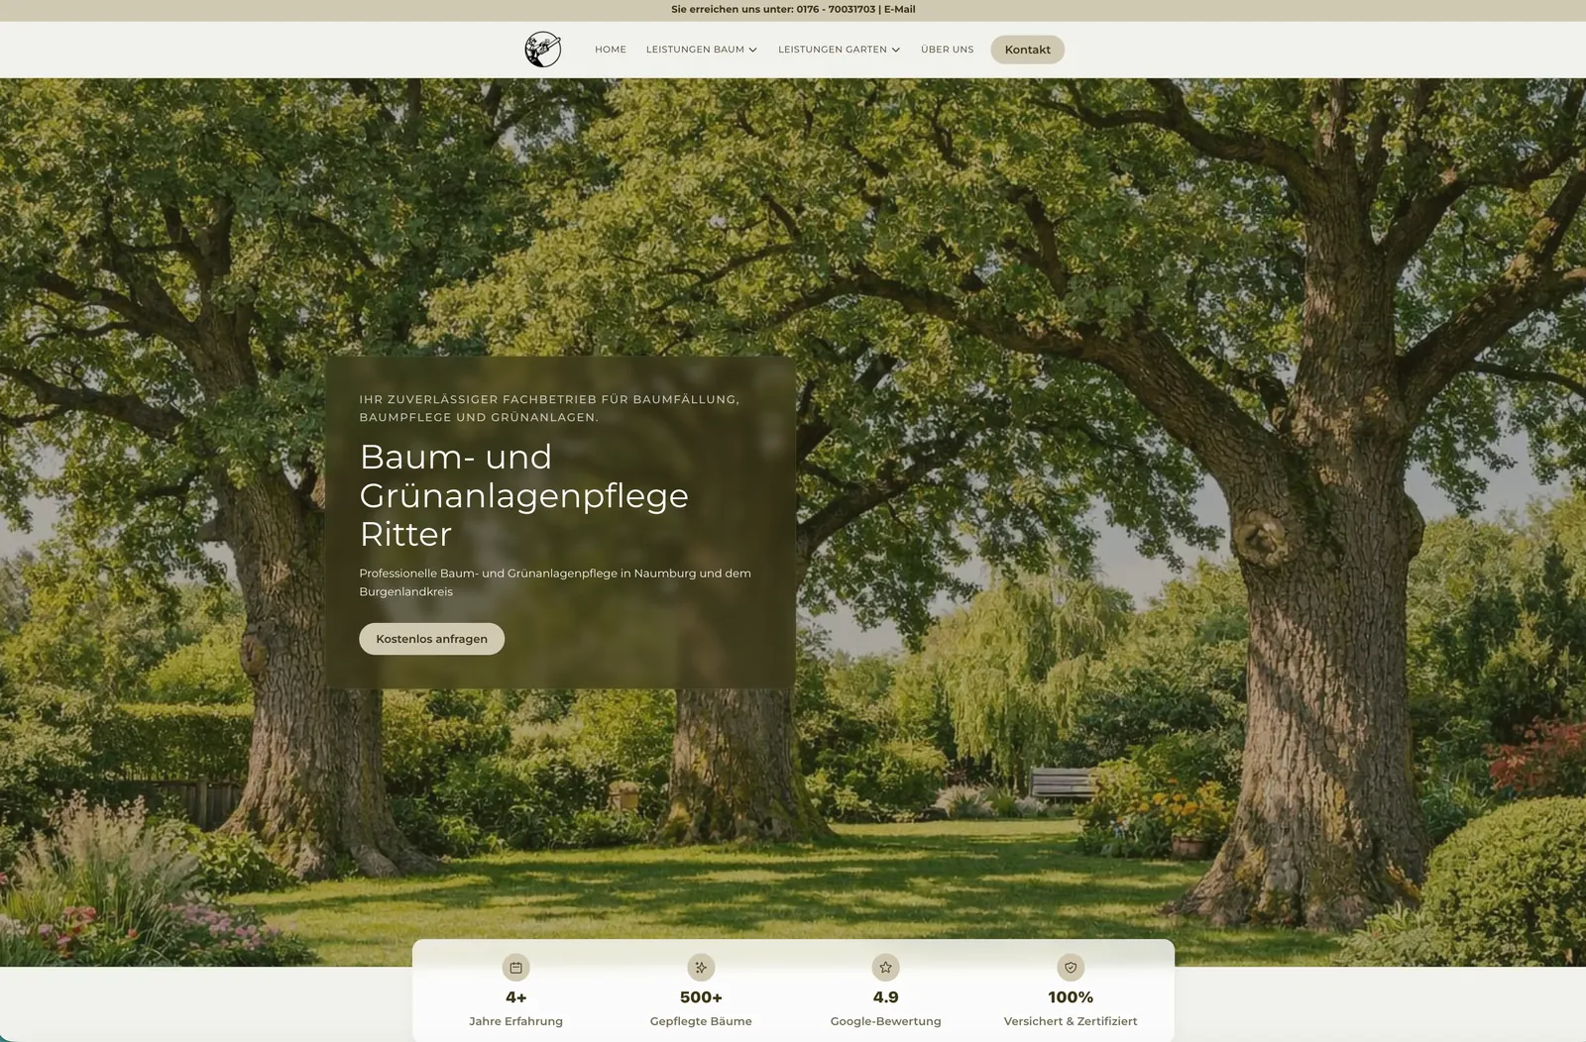This screenshot has width=1586, height=1042.
Task: Click the Kontakt button
Action: tap(1027, 49)
